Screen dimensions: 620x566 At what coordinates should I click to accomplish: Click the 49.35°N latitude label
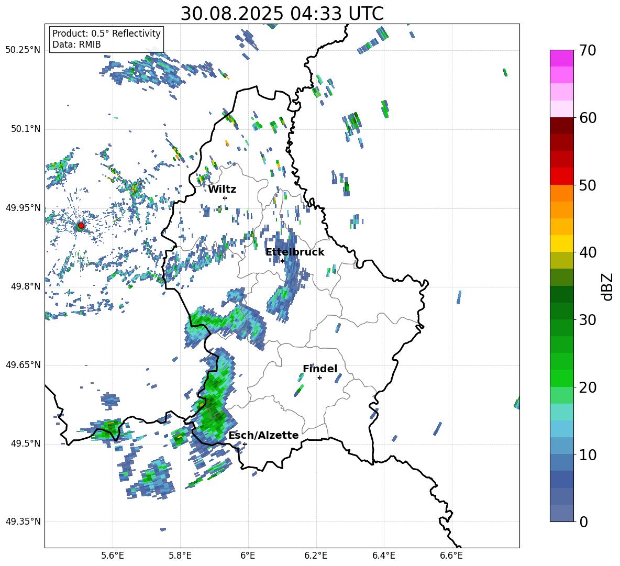[x=23, y=521]
